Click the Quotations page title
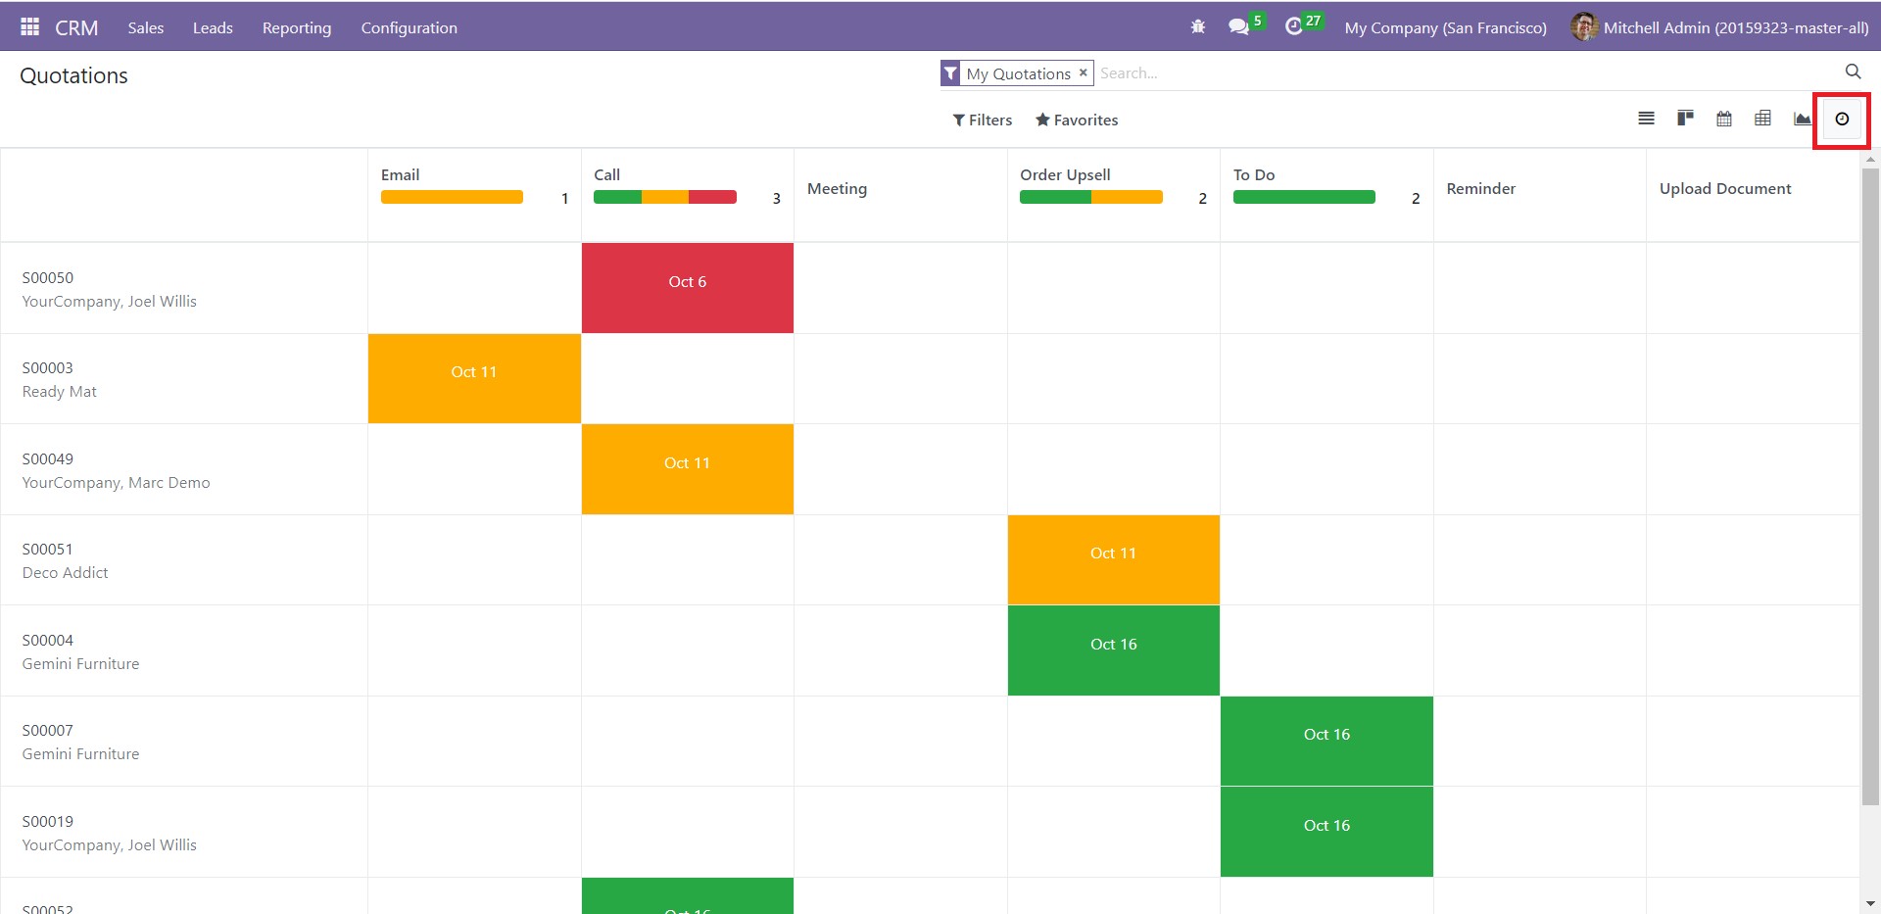The width and height of the screenshot is (1881, 914). pos(73,75)
